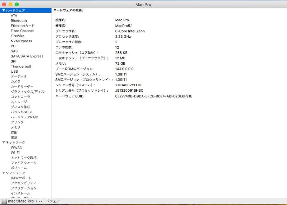
Task: Open the Fibre Channel report
Action: click(22, 30)
